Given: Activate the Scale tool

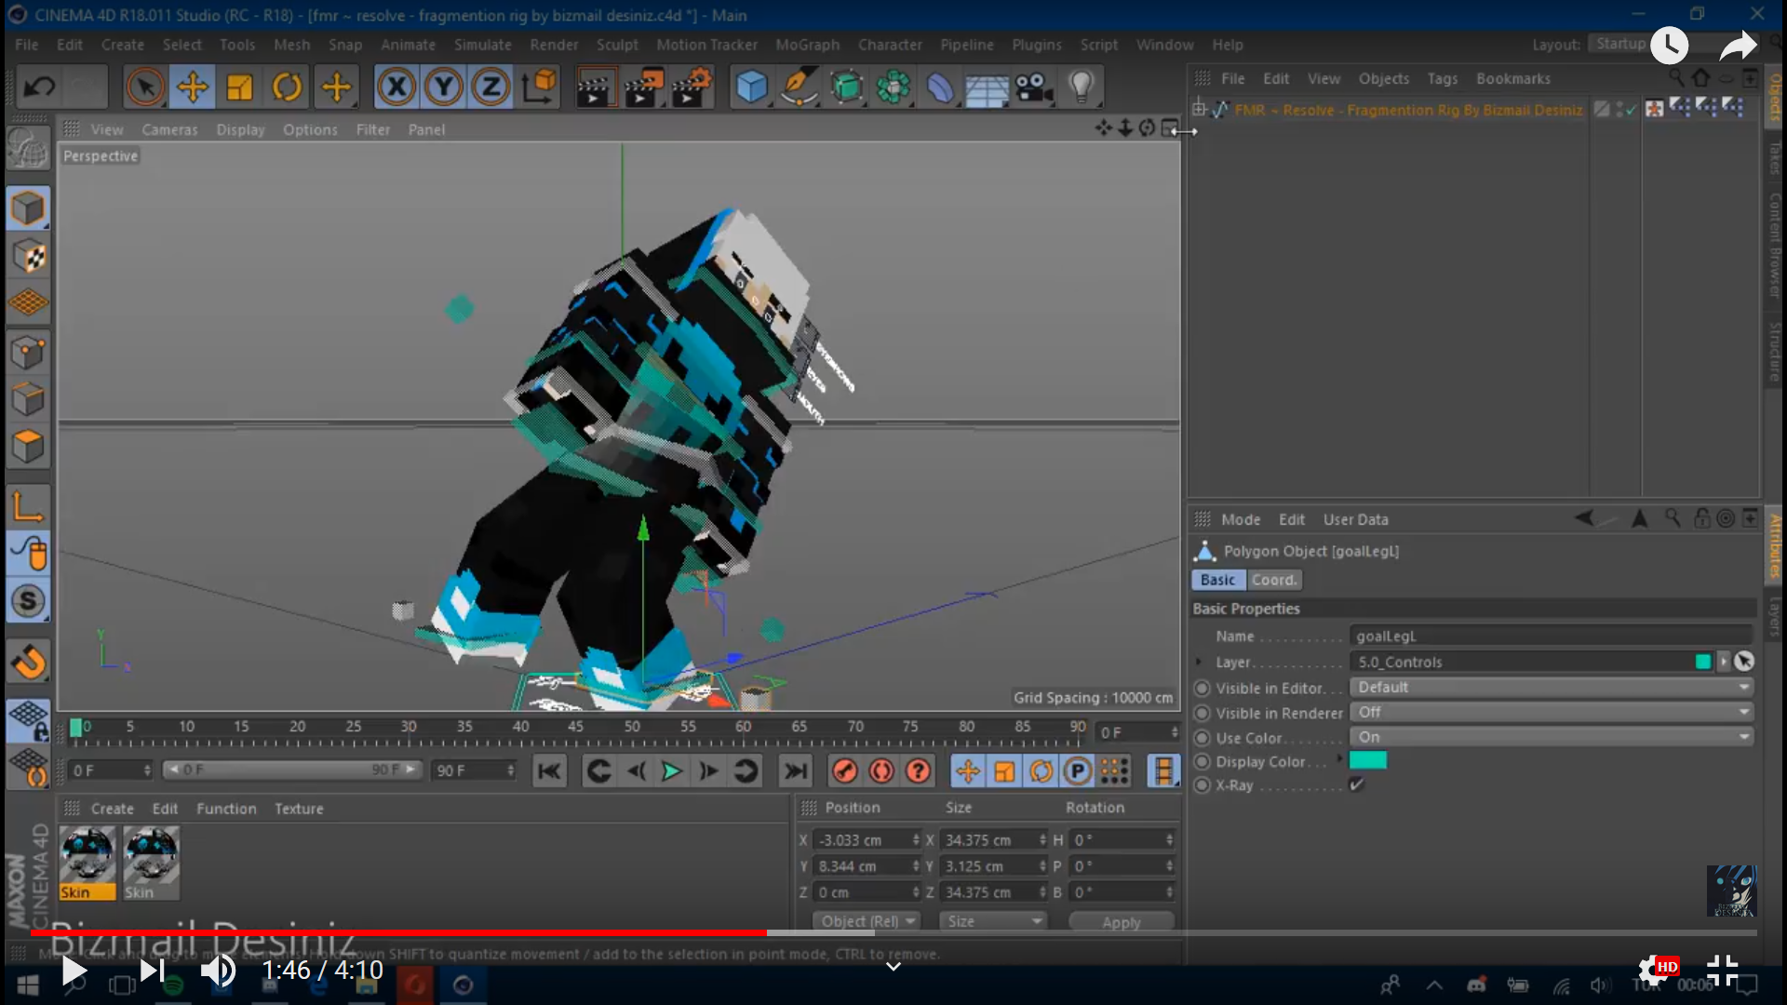Looking at the screenshot, I should [240, 87].
